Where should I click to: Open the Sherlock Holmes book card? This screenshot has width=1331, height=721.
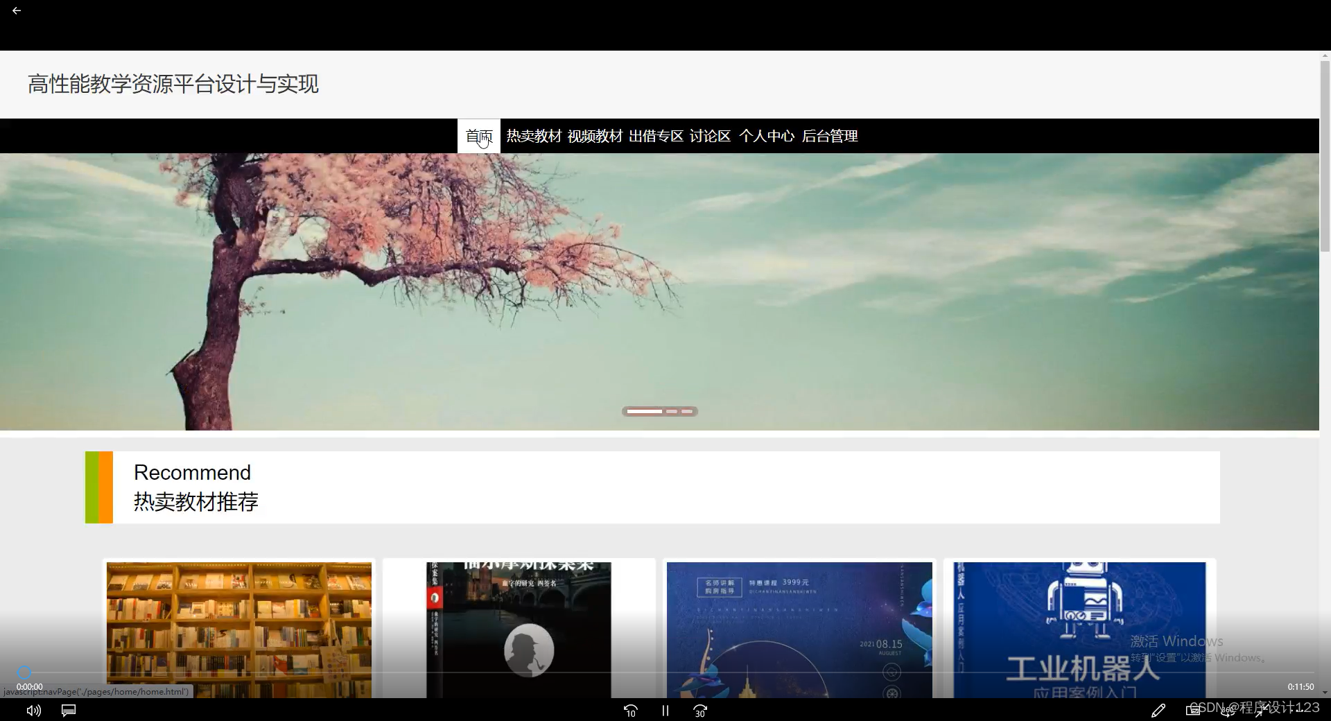point(519,629)
